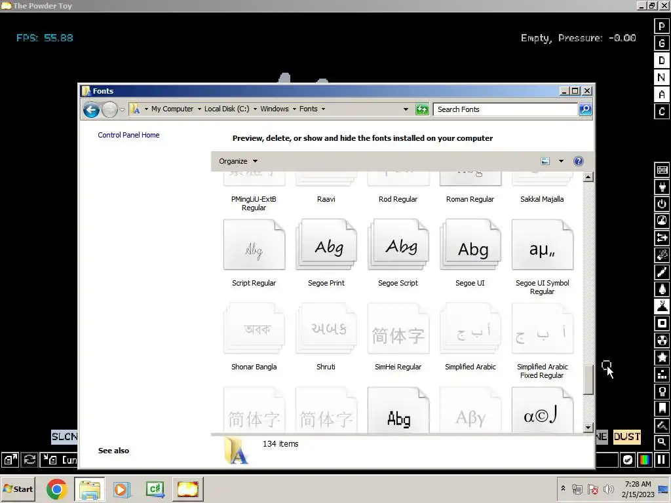Select Shonar Bangla font
Screen dimensions: 671x503
click(x=254, y=337)
